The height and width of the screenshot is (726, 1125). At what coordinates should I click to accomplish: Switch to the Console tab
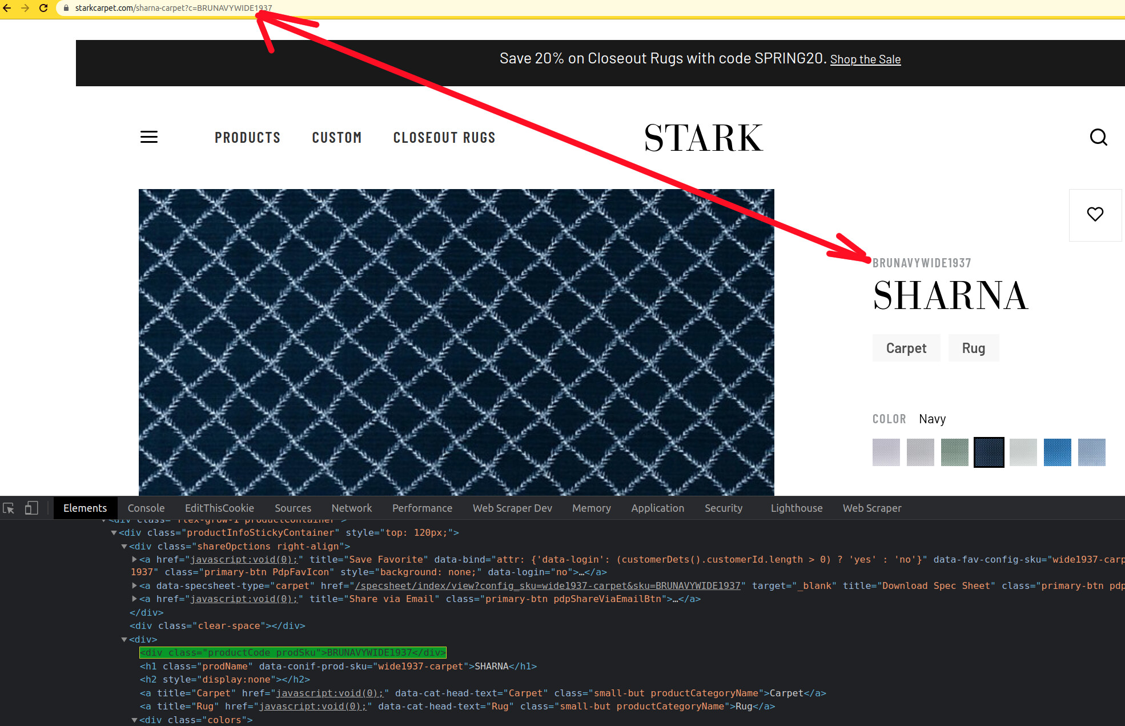pyautogui.click(x=146, y=508)
